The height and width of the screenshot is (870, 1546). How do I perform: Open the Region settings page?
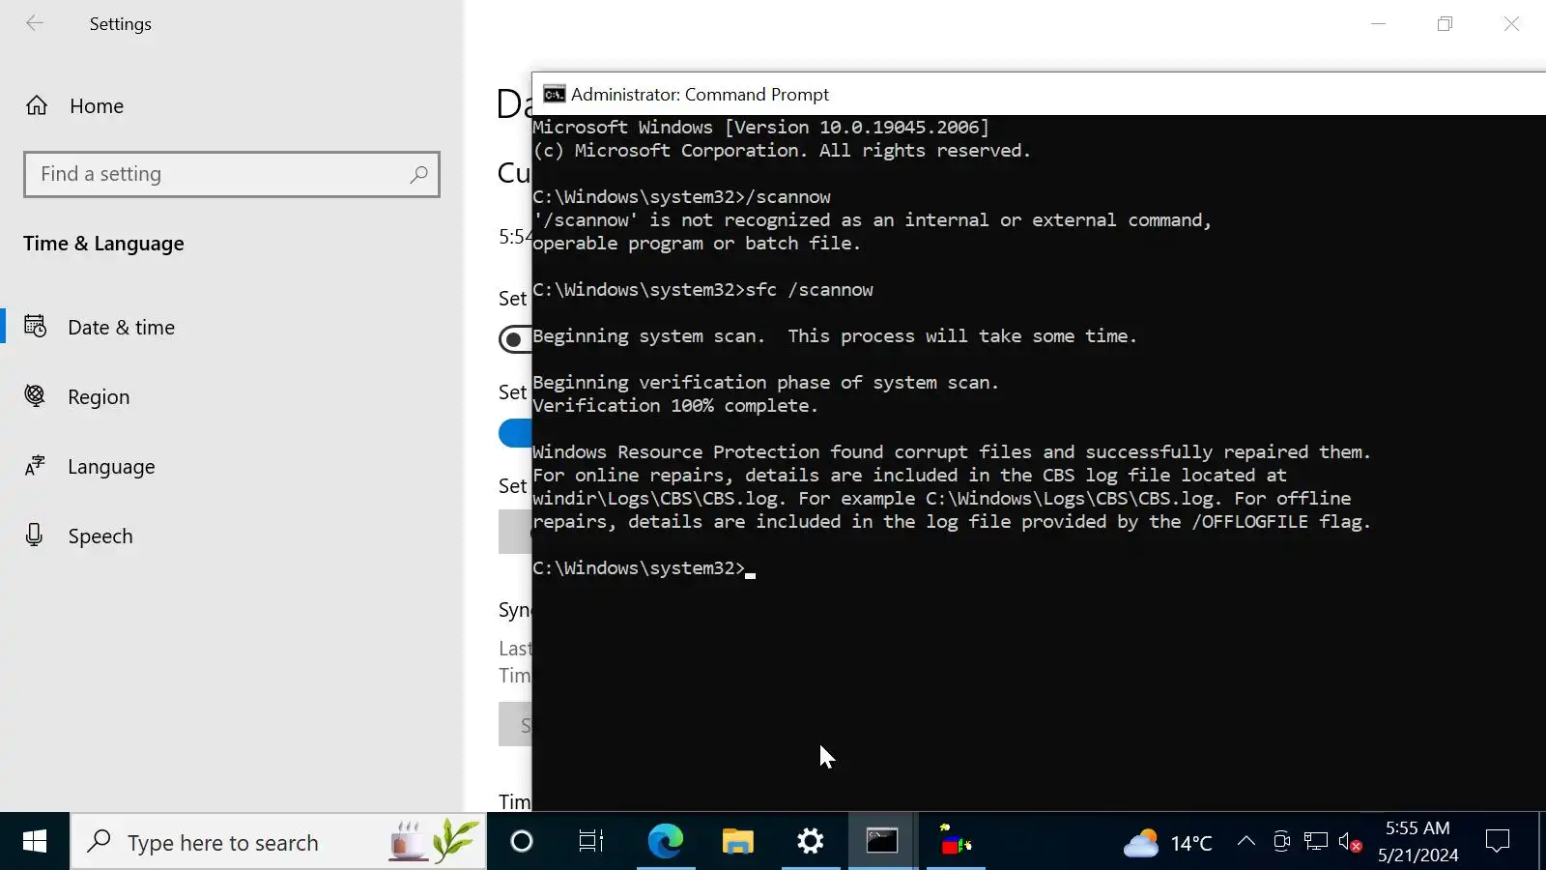[x=232, y=396]
